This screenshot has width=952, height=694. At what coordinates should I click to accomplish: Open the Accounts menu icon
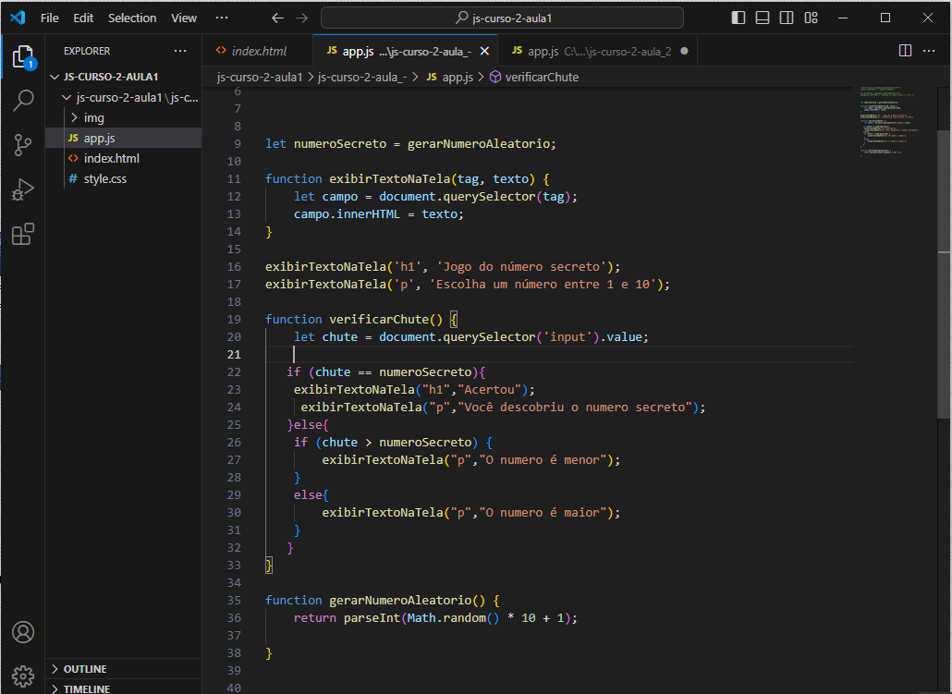pyautogui.click(x=23, y=632)
